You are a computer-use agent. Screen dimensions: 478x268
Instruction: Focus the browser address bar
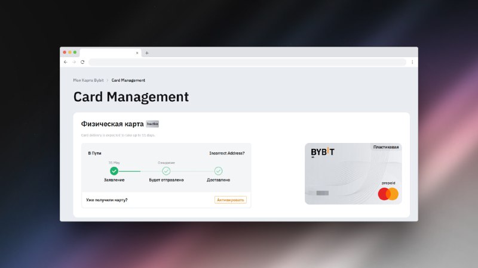click(x=247, y=62)
